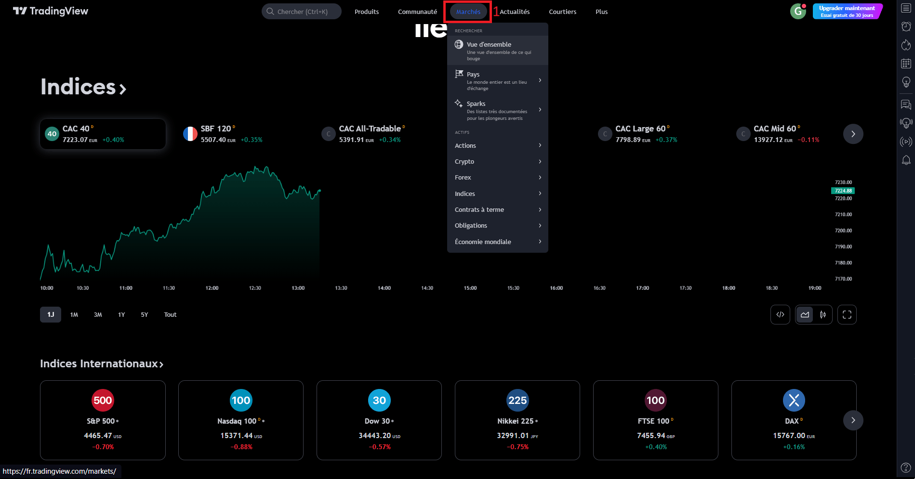Expand the Crypto submenu
The image size is (915, 479).
497,162
